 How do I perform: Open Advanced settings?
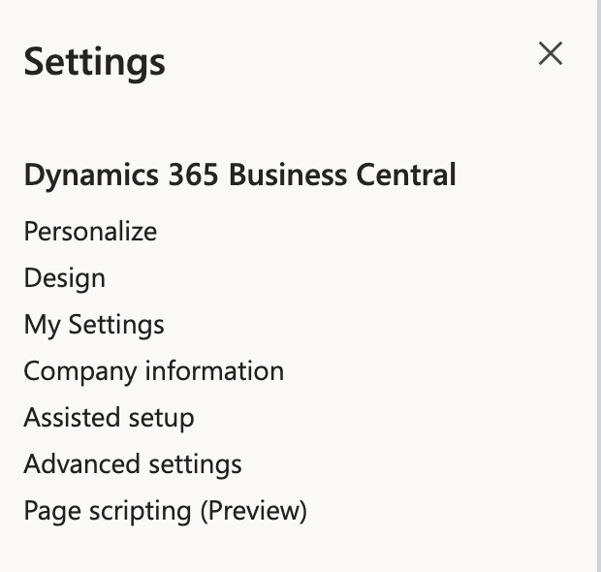tap(133, 464)
